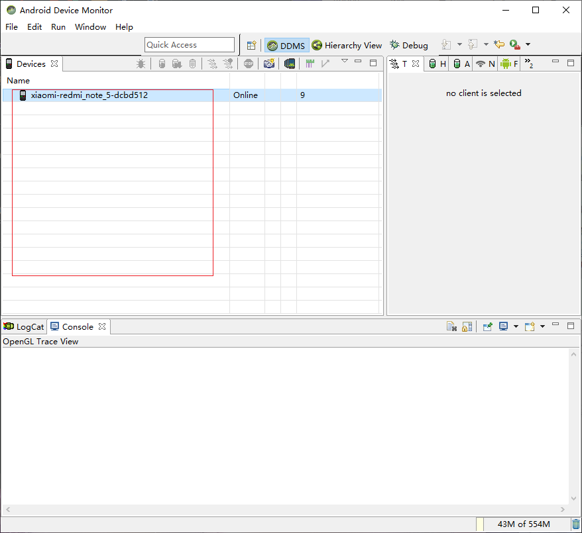Screen dimensions: 582x533
Task: Maximize the Threads panel area
Action: coord(571,63)
